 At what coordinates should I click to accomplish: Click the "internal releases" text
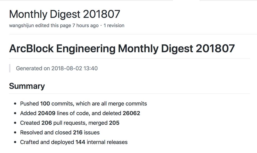pyautogui.click(x=107, y=142)
